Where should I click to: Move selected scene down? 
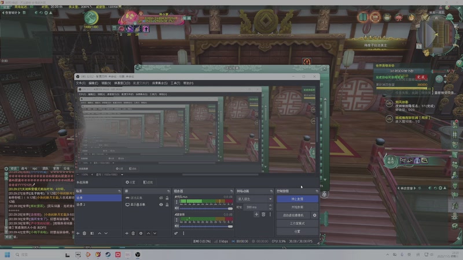[x=106, y=233]
